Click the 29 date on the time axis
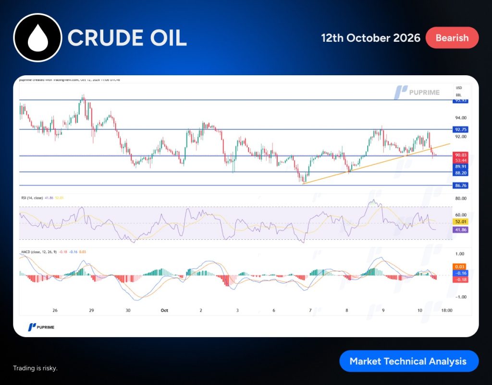The image size is (492, 385). [91, 311]
